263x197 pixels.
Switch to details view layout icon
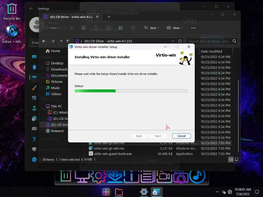coord(231,159)
